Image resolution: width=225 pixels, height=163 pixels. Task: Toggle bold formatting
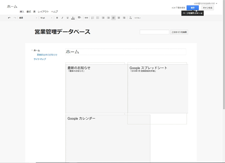pyautogui.click(x=57, y=18)
